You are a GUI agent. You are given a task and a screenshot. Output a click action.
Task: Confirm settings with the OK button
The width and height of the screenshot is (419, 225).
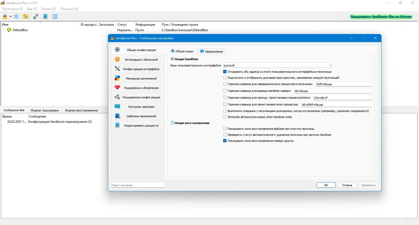[326, 185]
